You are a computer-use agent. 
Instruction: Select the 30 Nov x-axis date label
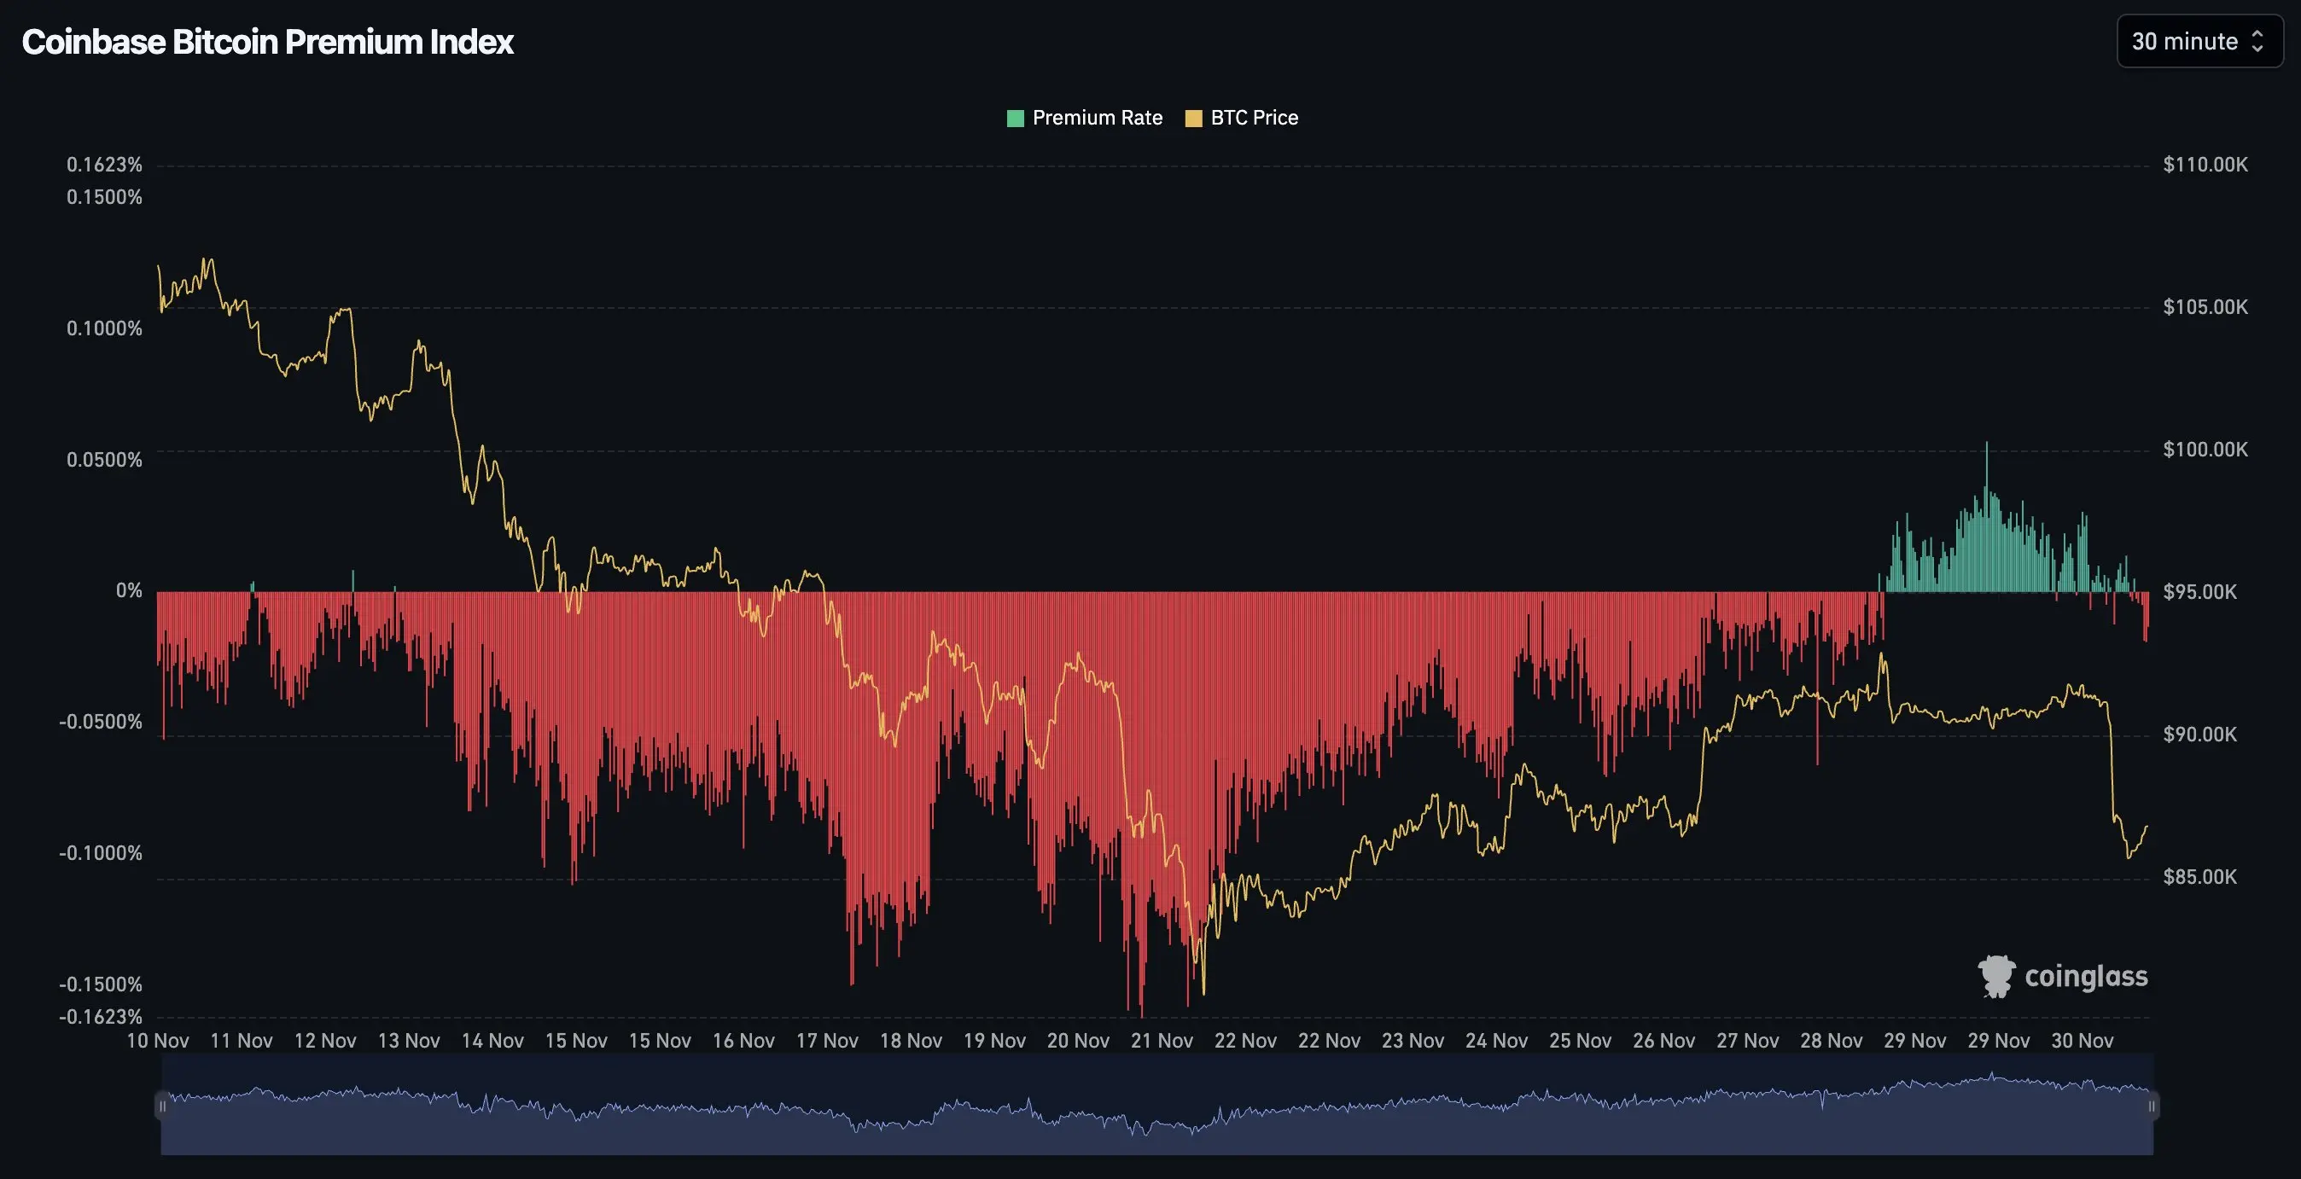click(x=2083, y=1041)
